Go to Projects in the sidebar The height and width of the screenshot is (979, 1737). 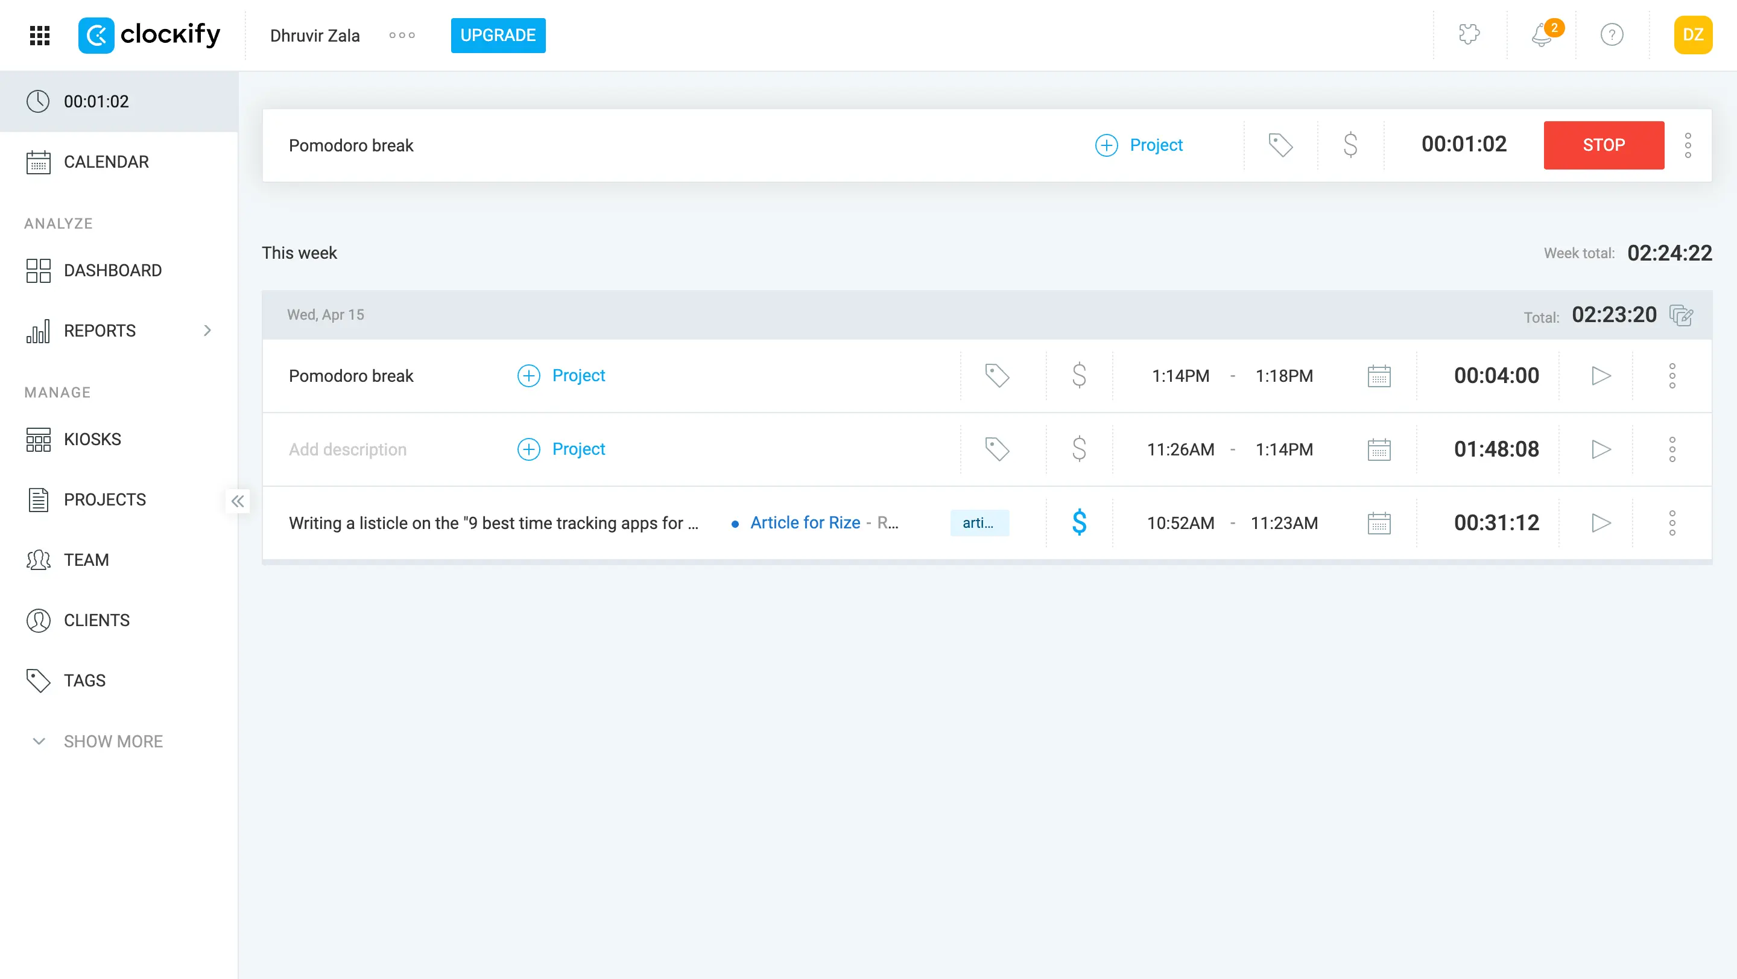coord(104,499)
